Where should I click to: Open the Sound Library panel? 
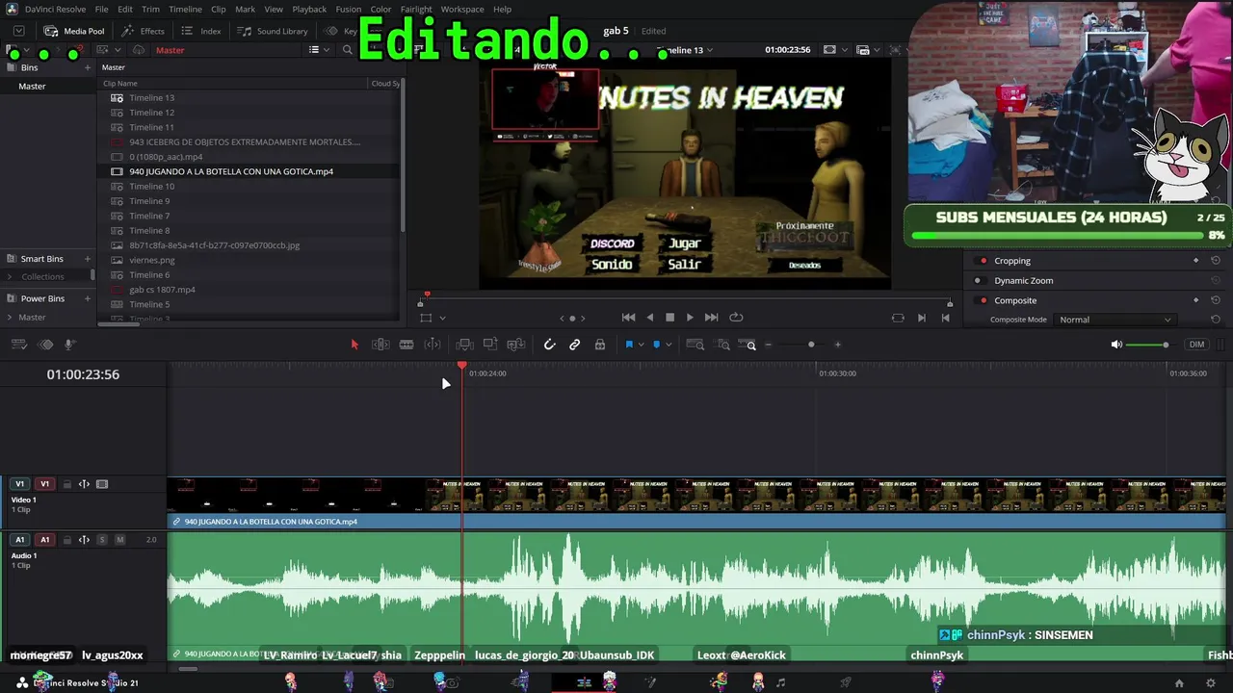click(273, 31)
